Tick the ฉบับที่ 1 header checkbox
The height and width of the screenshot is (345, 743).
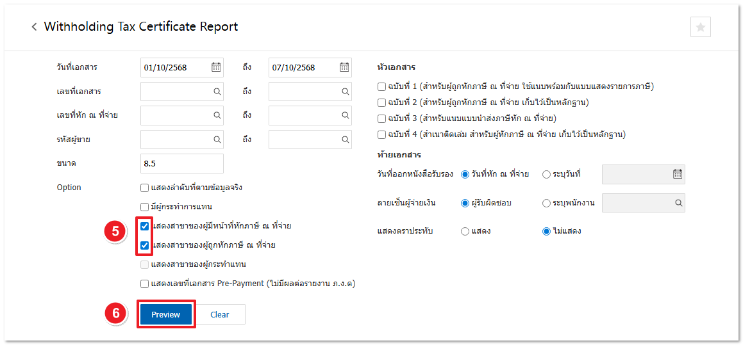click(382, 86)
